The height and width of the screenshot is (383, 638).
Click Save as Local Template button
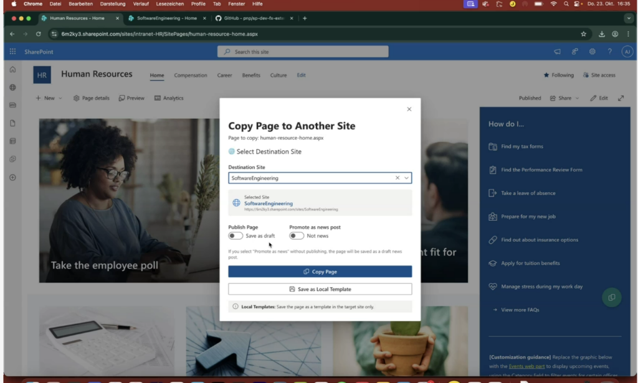coord(320,289)
